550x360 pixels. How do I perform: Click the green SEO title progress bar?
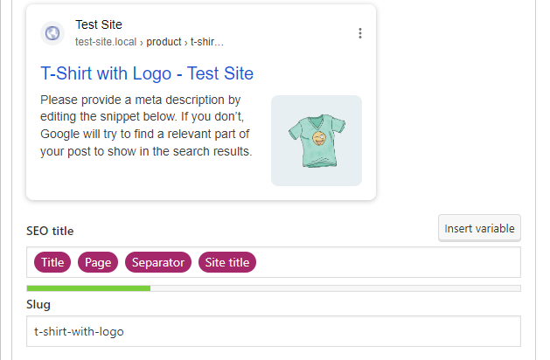pos(274,288)
